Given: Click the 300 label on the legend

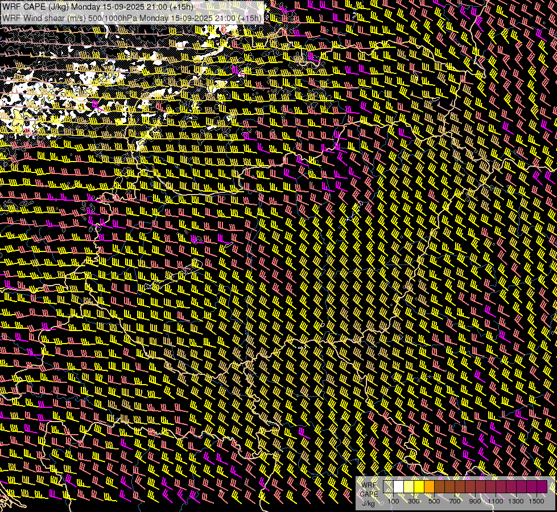Looking at the screenshot, I should point(414,501).
